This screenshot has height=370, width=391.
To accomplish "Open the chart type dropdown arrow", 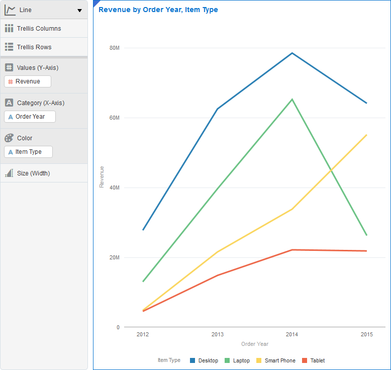I will [x=79, y=11].
